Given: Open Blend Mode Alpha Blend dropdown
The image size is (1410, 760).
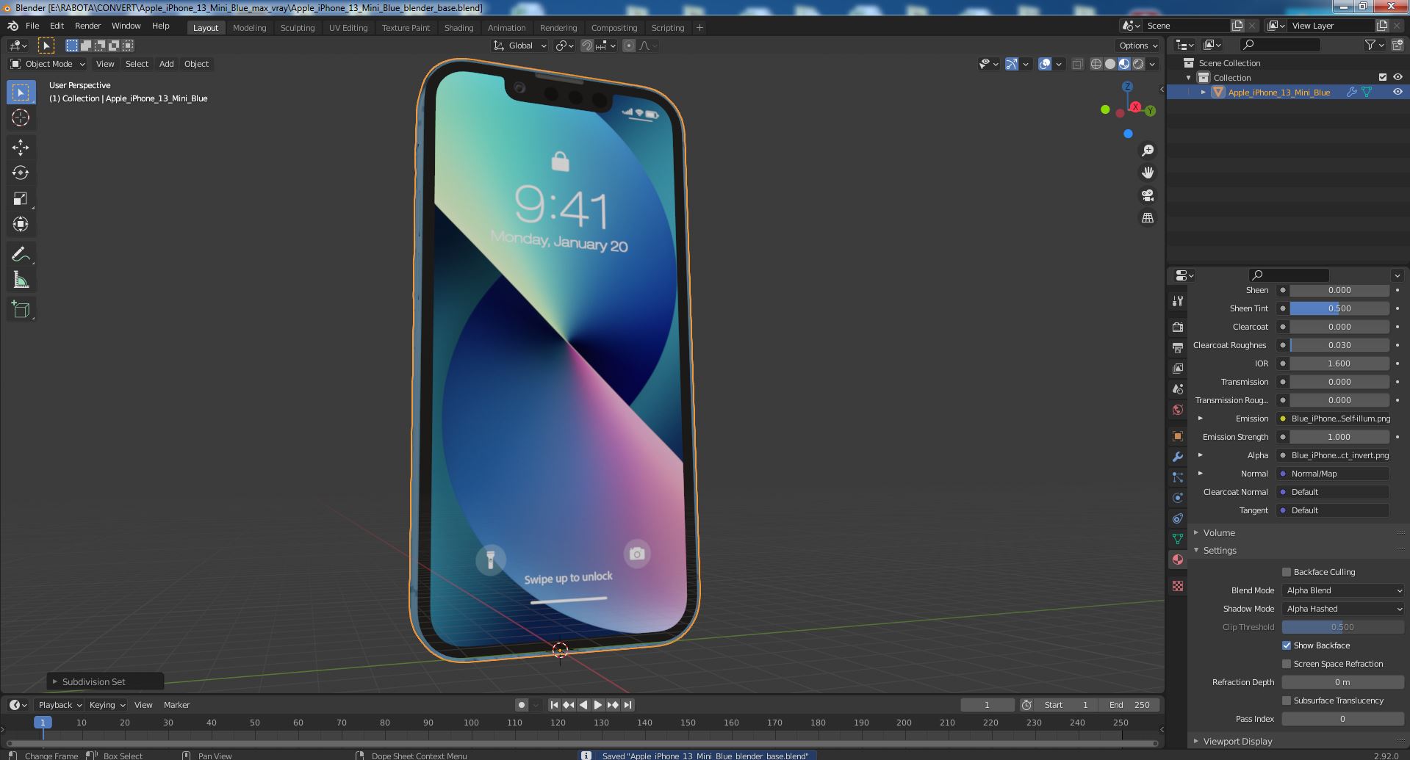Looking at the screenshot, I should (x=1343, y=590).
